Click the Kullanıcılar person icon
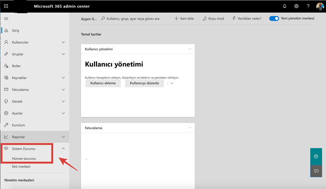The height and width of the screenshot is (189, 326). click(6, 42)
